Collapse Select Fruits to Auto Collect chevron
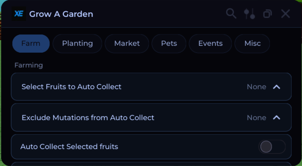The image size is (302, 166). point(276,87)
